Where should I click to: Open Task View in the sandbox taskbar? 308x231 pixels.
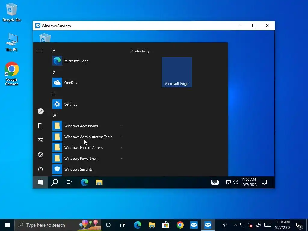point(69,182)
